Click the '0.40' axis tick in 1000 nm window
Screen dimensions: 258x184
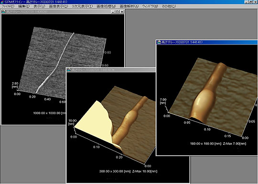(47, 99)
